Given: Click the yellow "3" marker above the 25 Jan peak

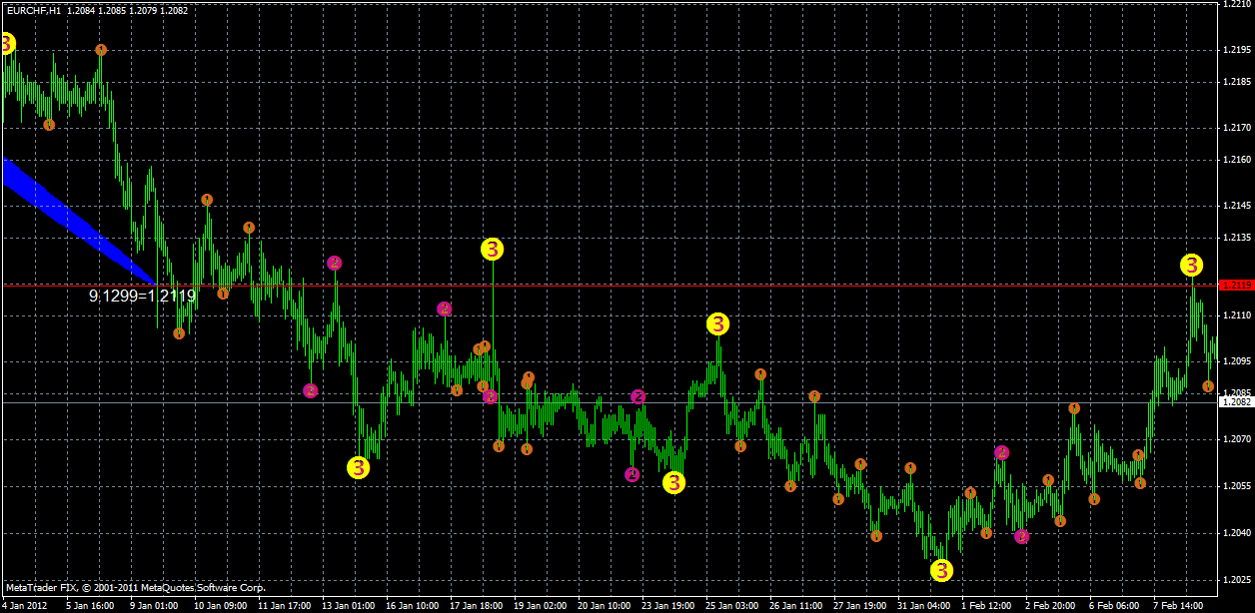Looking at the screenshot, I should coord(717,323).
